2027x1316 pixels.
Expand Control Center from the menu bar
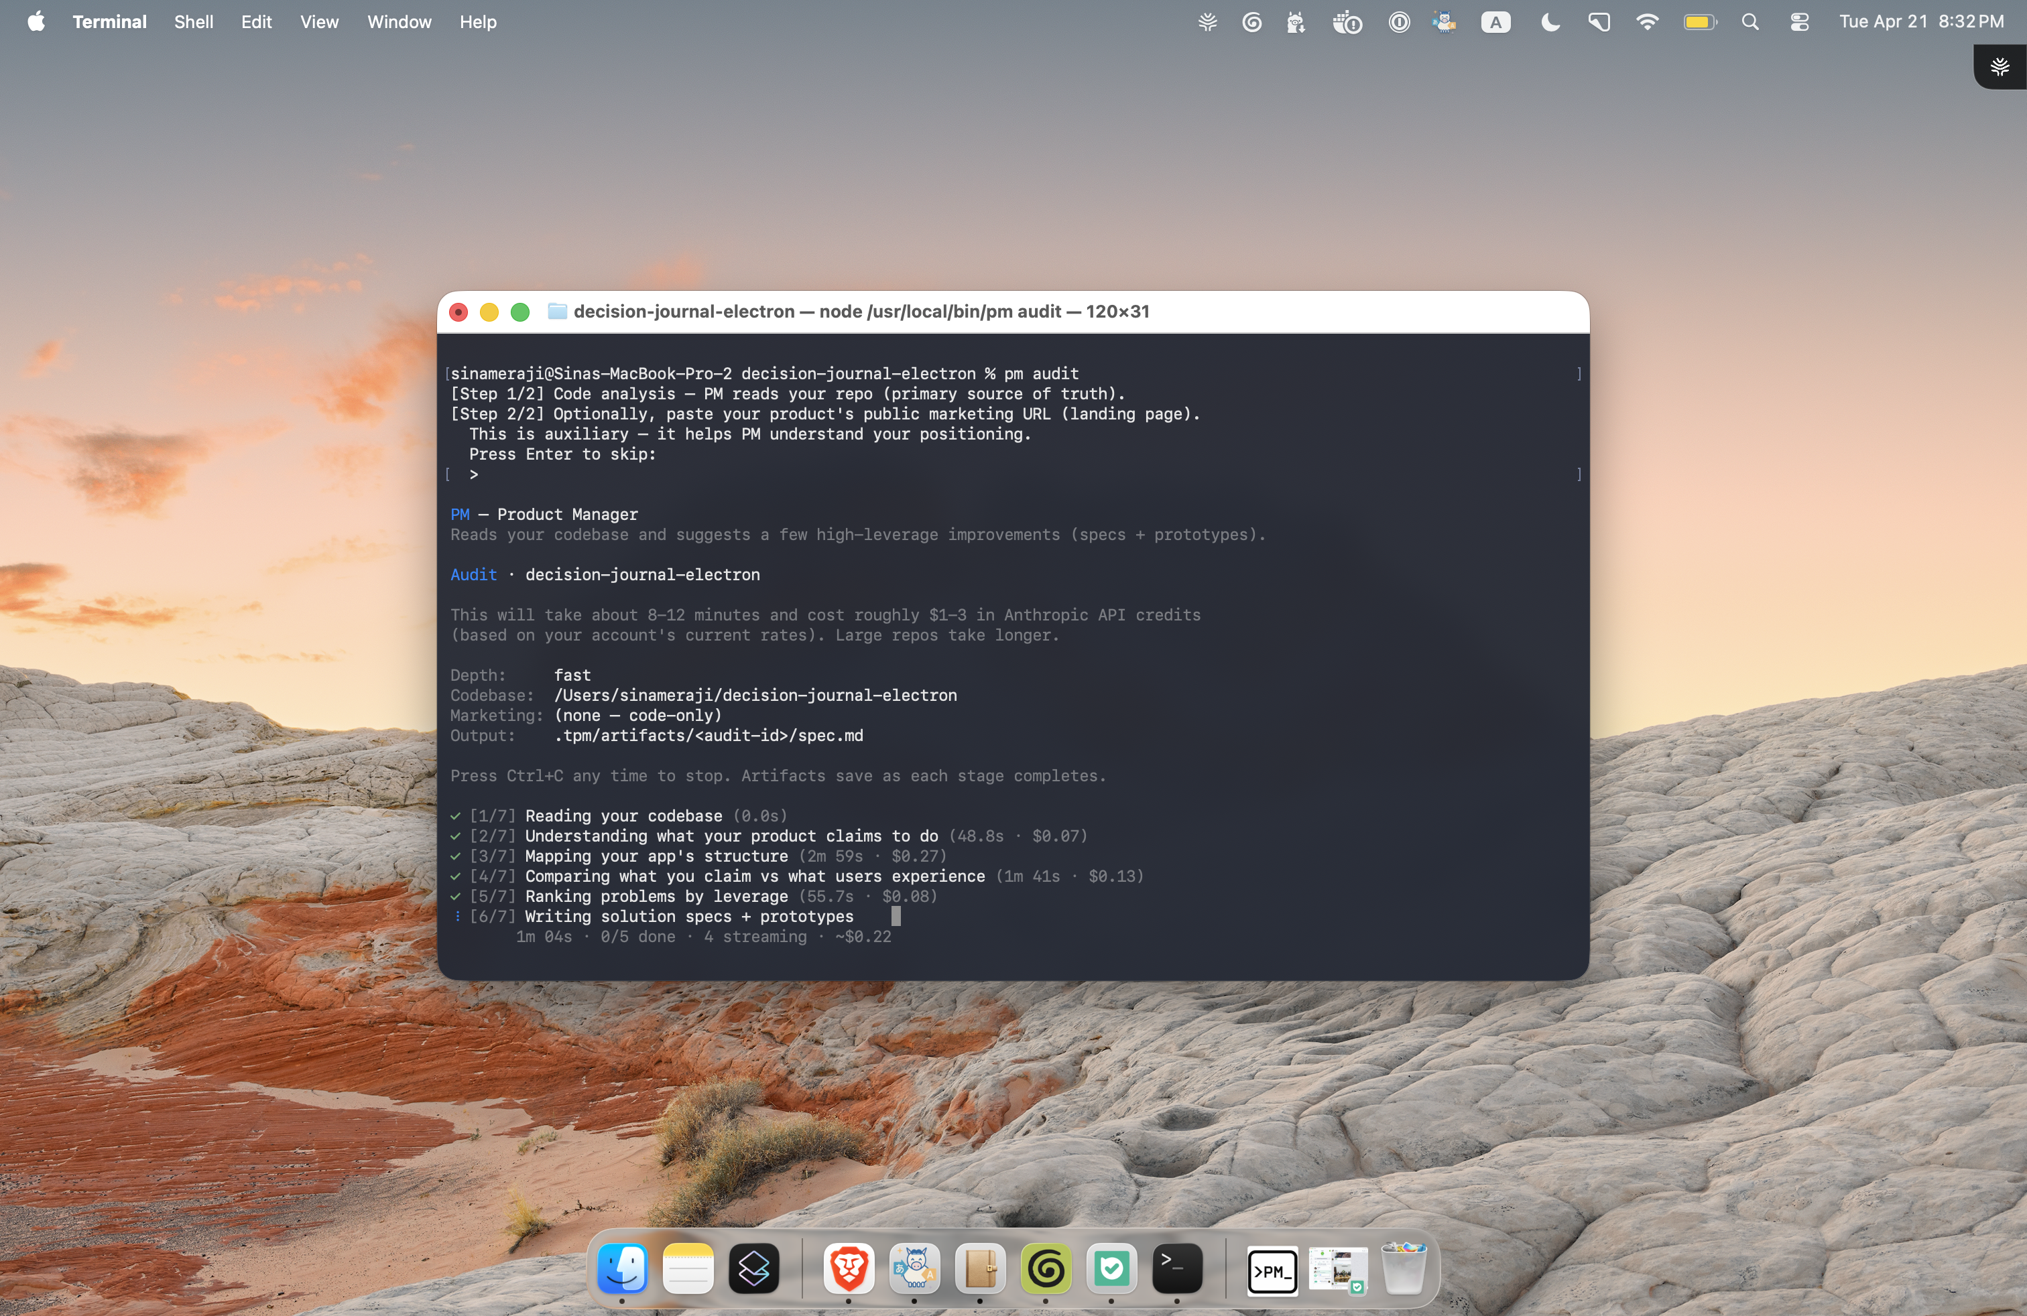point(1800,22)
